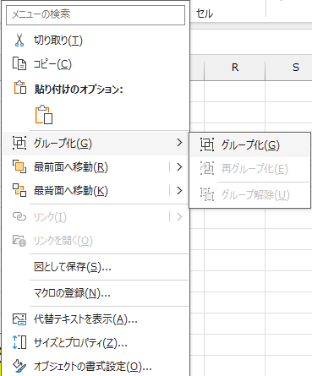
Task: Expand the リンク(I) submenu arrow
Action: [x=179, y=217]
